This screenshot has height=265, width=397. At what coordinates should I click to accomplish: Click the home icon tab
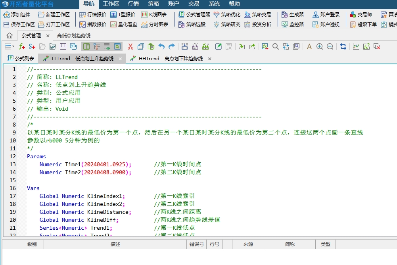pos(10,35)
